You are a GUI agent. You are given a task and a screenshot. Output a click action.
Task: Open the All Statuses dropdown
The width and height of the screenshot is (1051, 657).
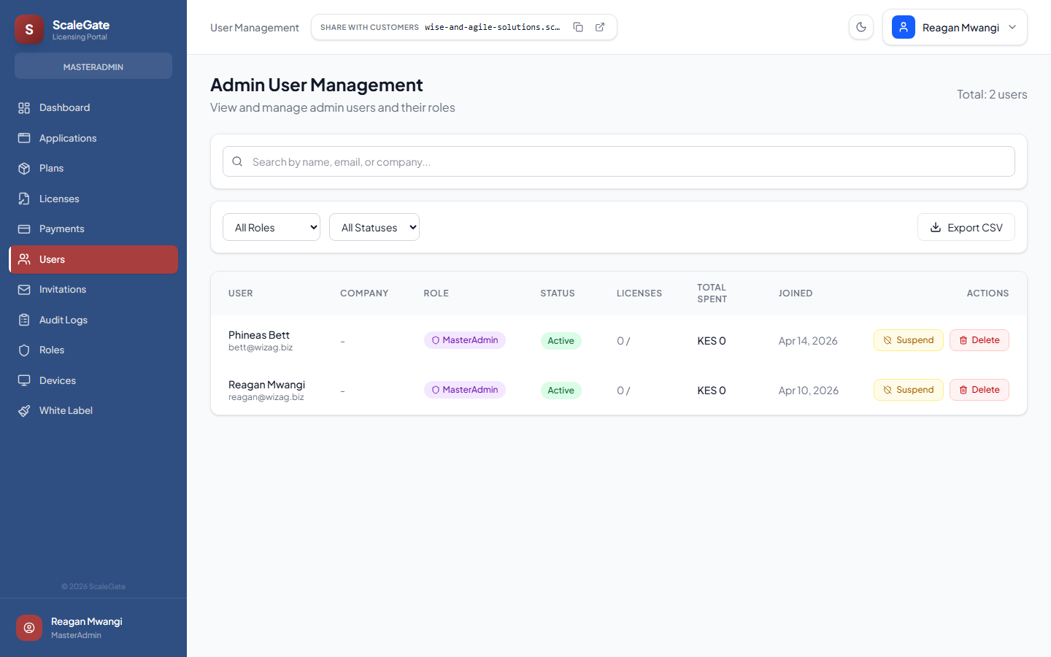point(374,227)
